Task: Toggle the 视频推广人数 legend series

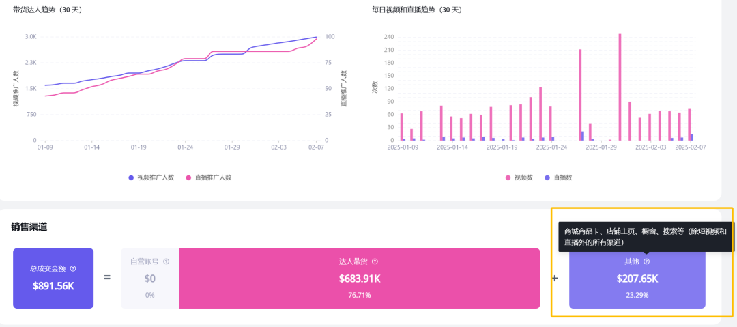Action: click(x=151, y=177)
